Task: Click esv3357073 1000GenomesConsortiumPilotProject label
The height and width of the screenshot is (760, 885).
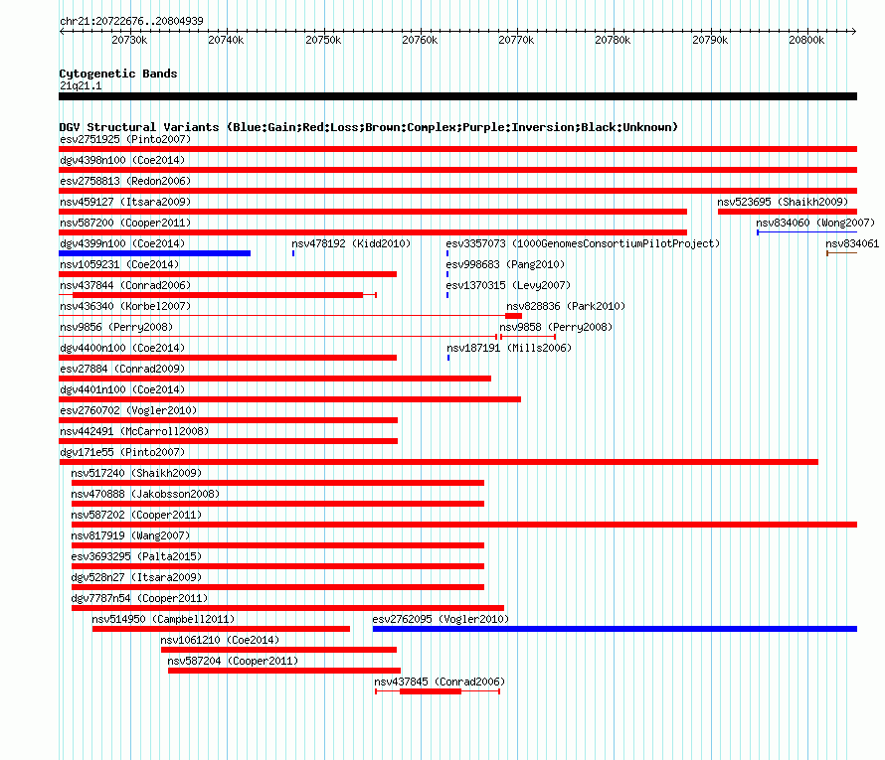Action: point(583,243)
